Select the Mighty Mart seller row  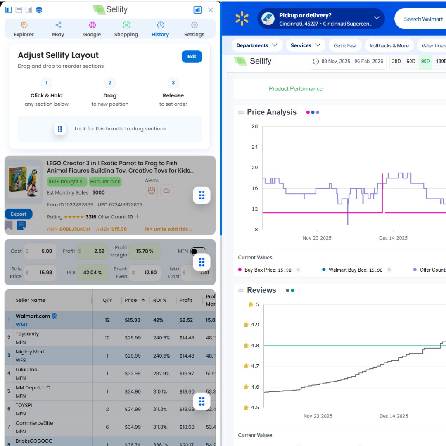pos(110,356)
